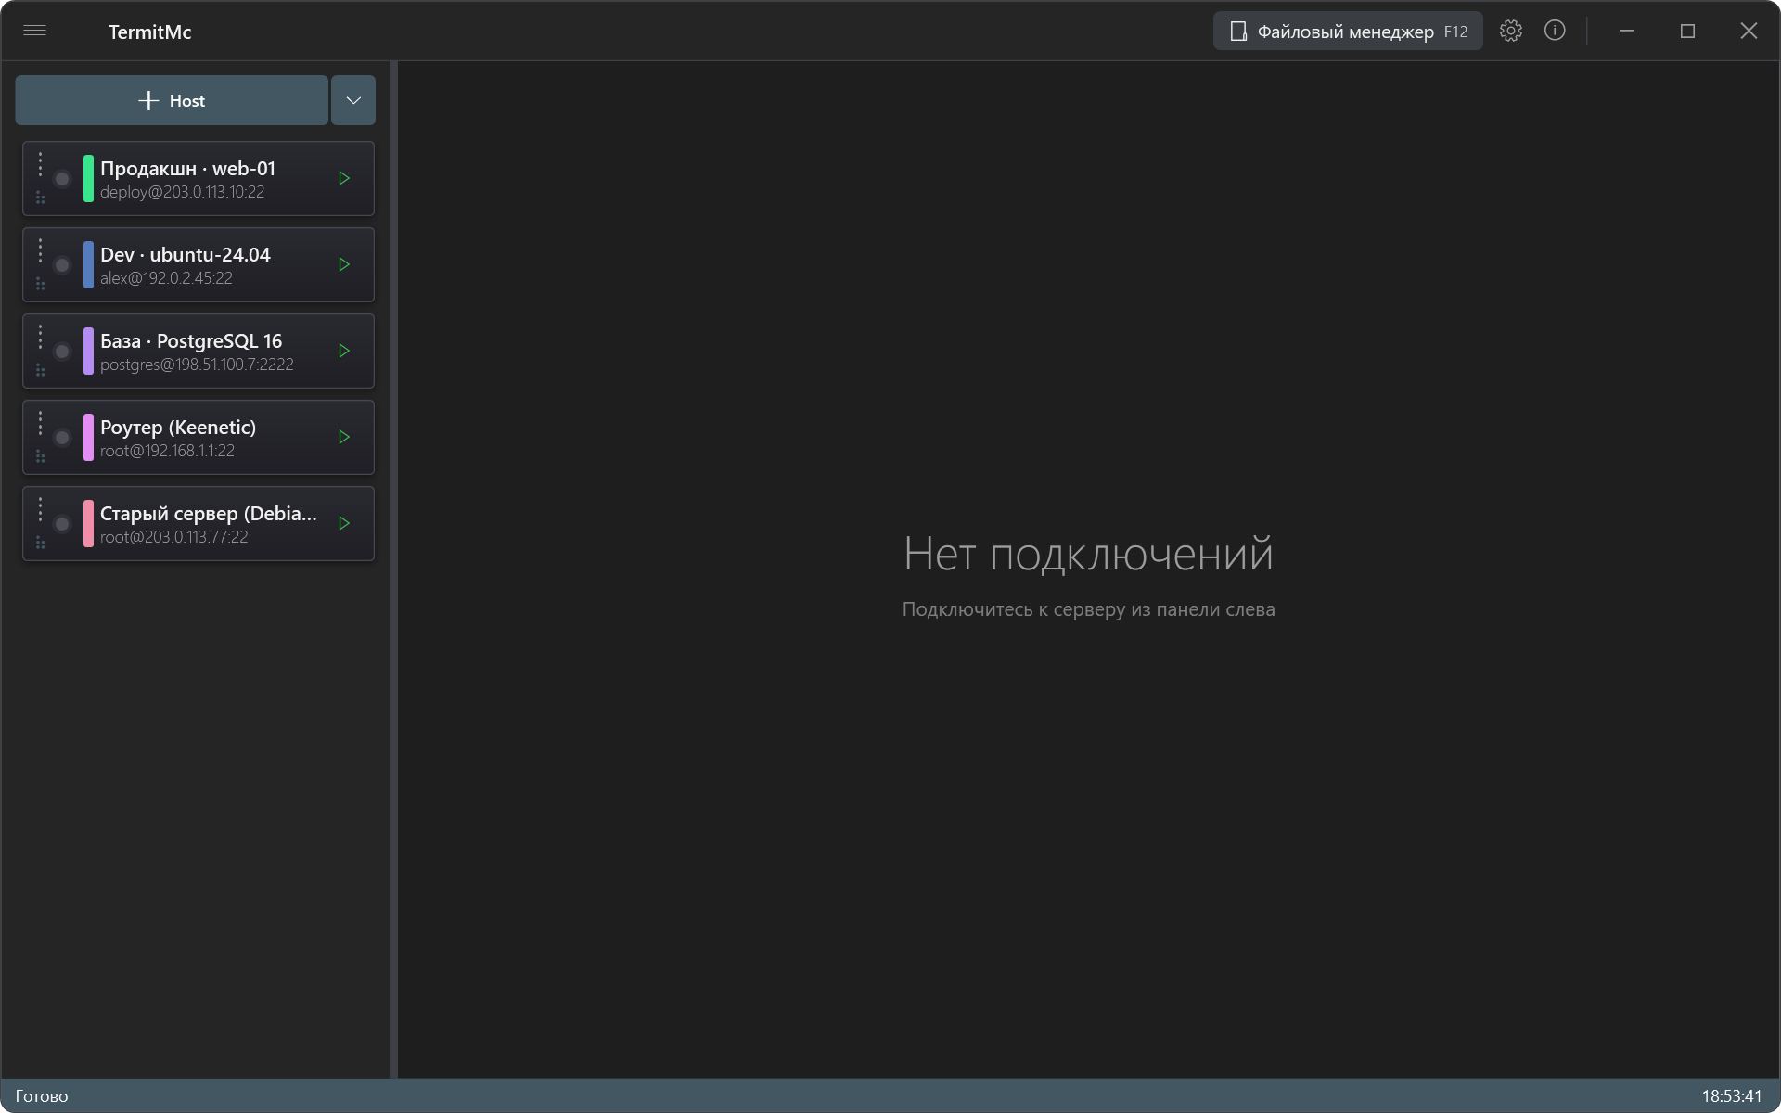Click the info icon in title bar

point(1555,31)
